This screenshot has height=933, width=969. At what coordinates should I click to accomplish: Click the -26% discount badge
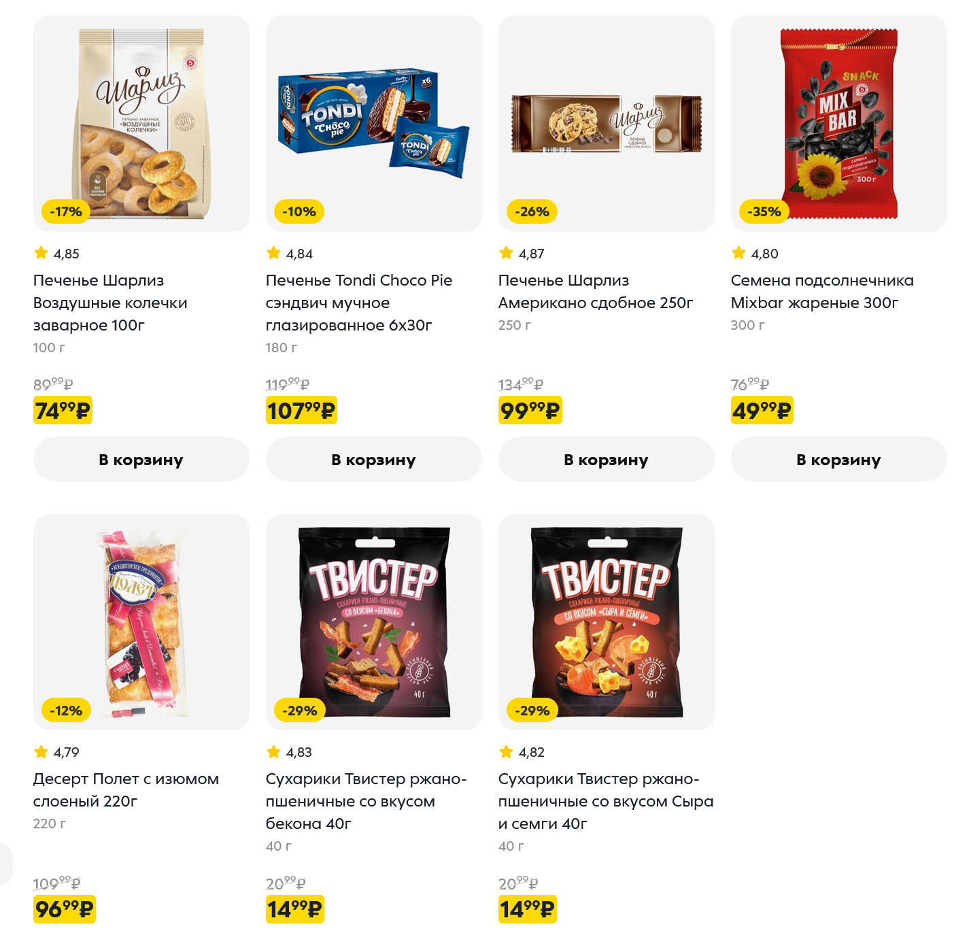[x=532, y=211]
